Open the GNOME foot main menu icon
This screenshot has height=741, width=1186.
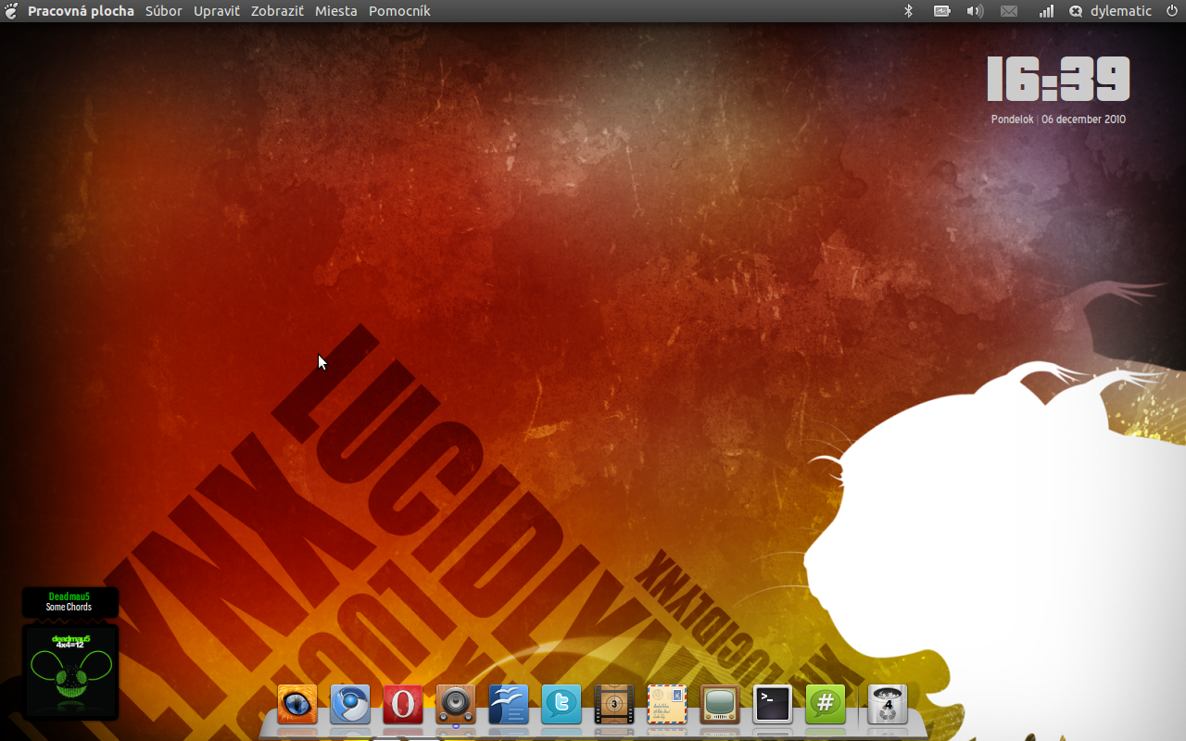(x=11, y=11)
